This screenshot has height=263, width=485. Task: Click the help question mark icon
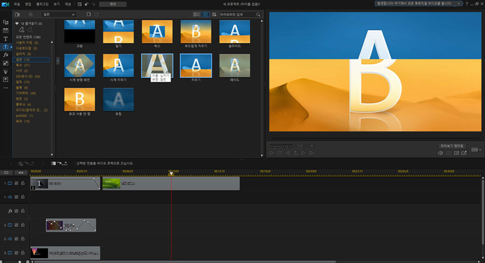[467, 4]
